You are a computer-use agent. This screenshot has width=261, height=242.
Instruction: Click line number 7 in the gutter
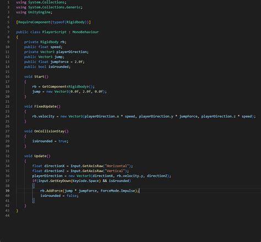pyautogui.click(x=8, y=32)
